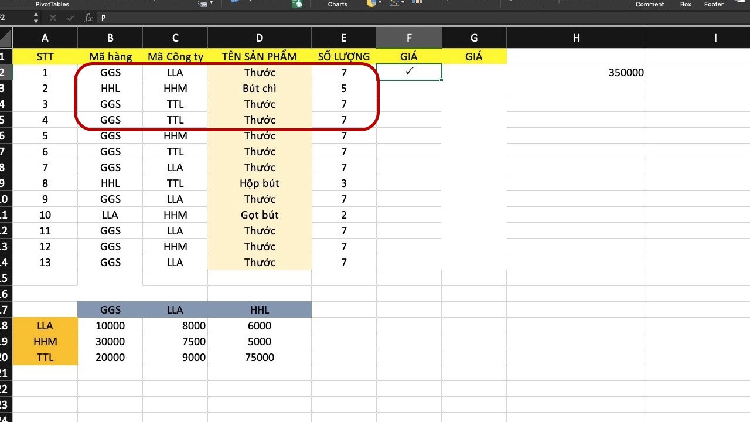Select the Mã hàng header cell
750x422 pixels.
point(110,57)
